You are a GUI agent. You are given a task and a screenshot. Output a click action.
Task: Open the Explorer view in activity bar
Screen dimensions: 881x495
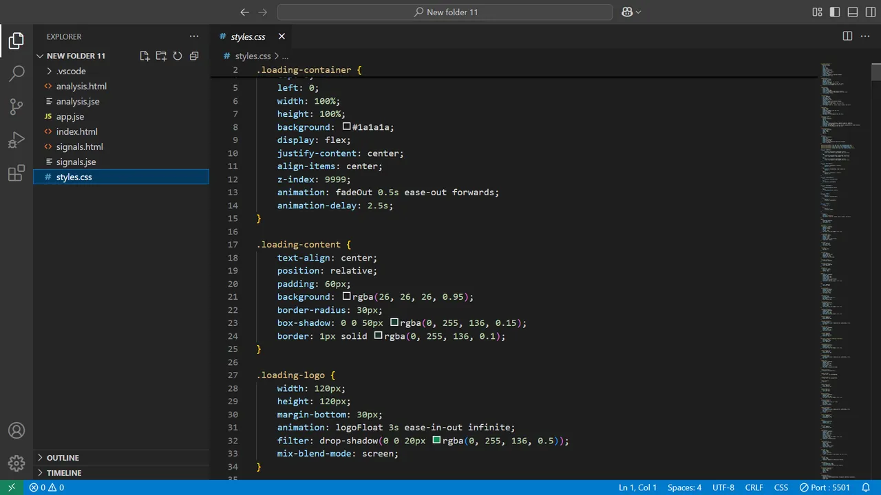[17, 41]
